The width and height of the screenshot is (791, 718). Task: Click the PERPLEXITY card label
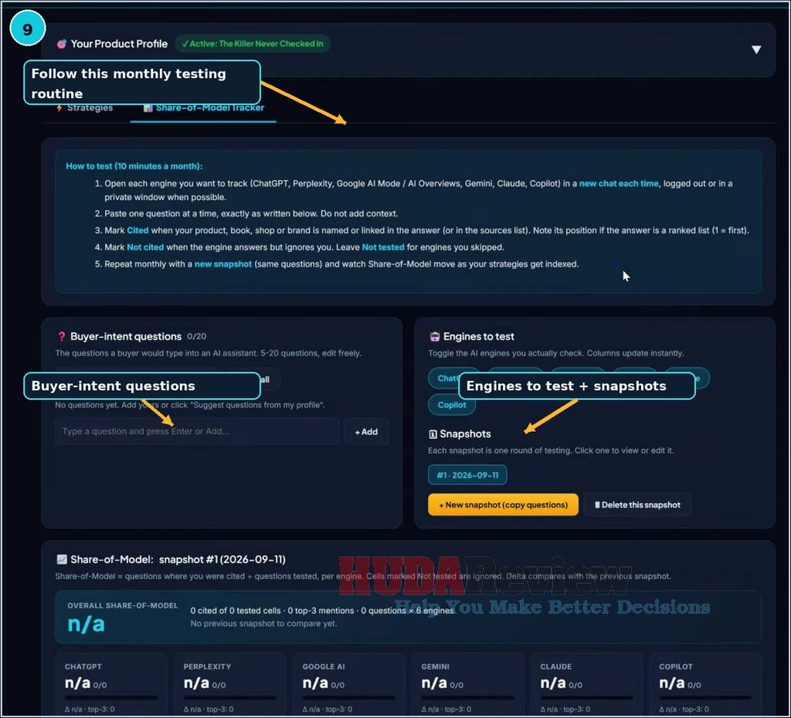207,667
